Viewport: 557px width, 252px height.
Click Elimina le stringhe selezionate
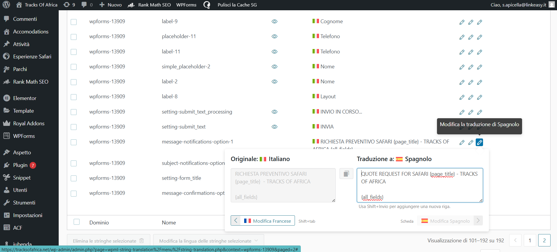pyautogui.click(x=109, y=241)
